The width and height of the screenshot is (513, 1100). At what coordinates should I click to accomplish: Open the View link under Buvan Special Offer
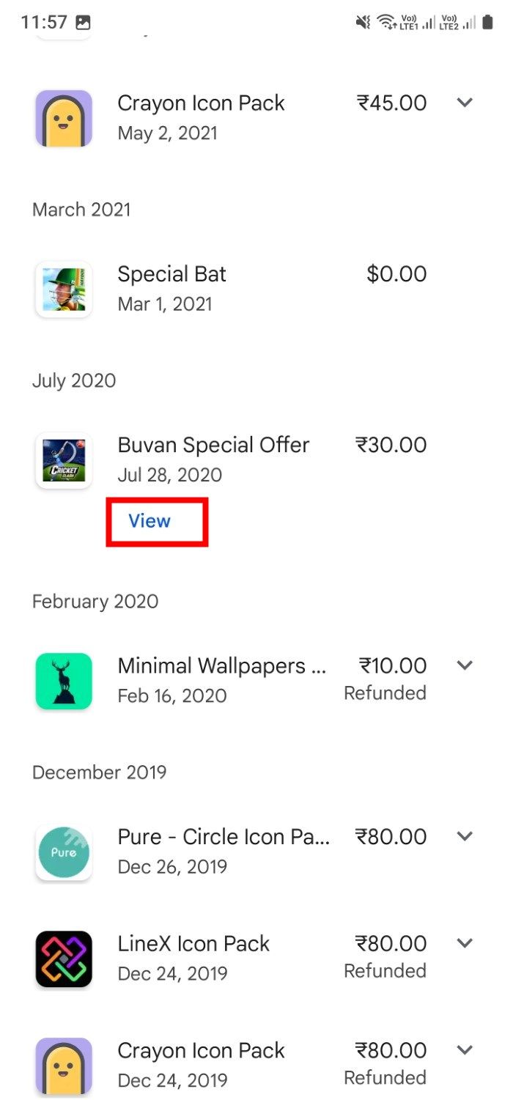(x=149, y=521)
